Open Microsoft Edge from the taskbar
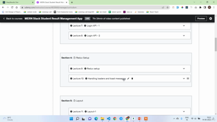 96,119
